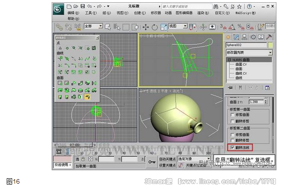Close the NURBS floating toolbox
Screen dimensions: 289x189
98,38
